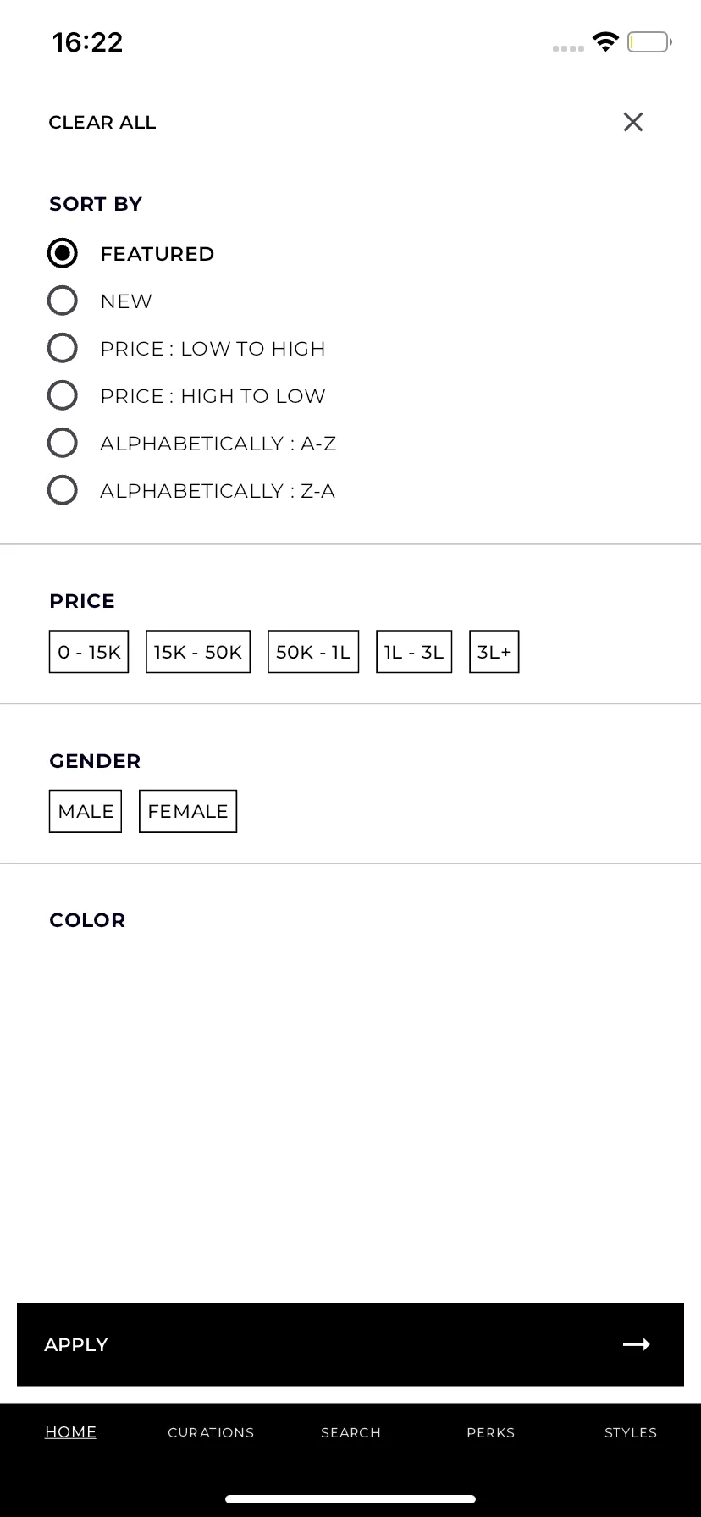Filter by 3L+ price range
The height and width of the screenshot is (1517, 701).
[494, 652]
